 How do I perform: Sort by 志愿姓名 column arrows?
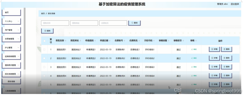139,41
